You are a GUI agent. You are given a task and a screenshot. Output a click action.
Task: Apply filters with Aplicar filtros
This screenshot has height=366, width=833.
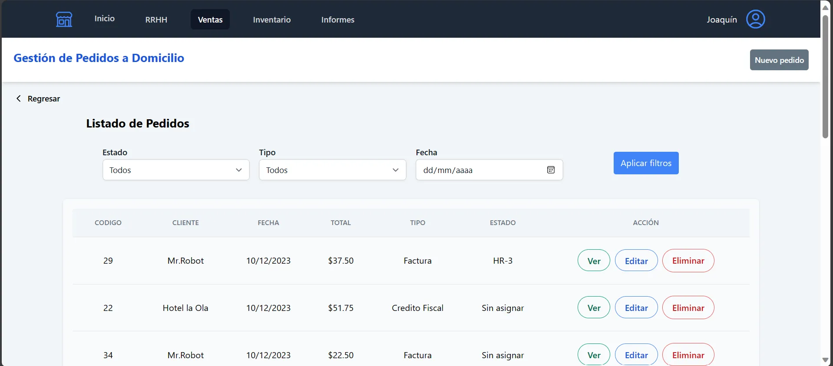click(646, 163)
